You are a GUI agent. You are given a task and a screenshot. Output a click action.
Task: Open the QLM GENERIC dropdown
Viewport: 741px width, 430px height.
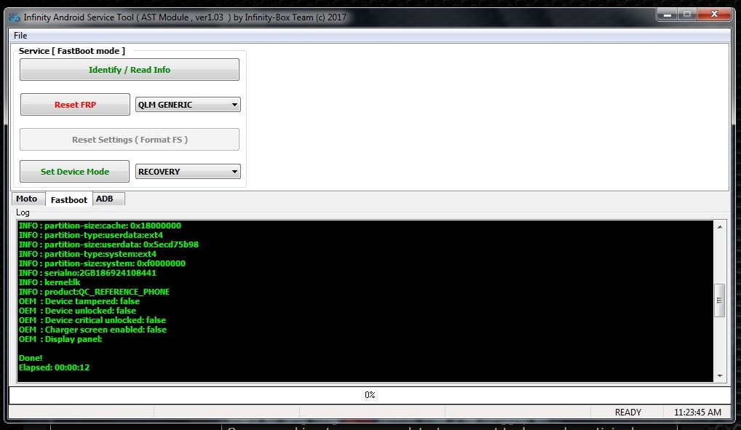tap(188, 105)
